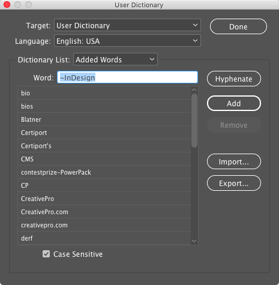The image size is (279, 285).
Task: Select "Certiport's" in the word list
Action: click(x=104, y=146)
